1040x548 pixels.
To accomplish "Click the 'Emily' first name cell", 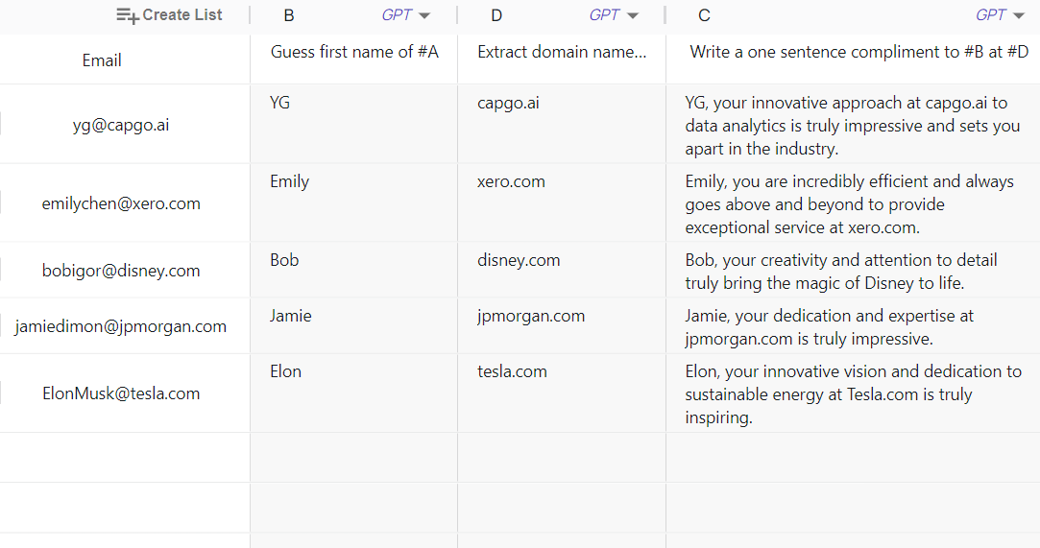I will [x=290, y=181].
